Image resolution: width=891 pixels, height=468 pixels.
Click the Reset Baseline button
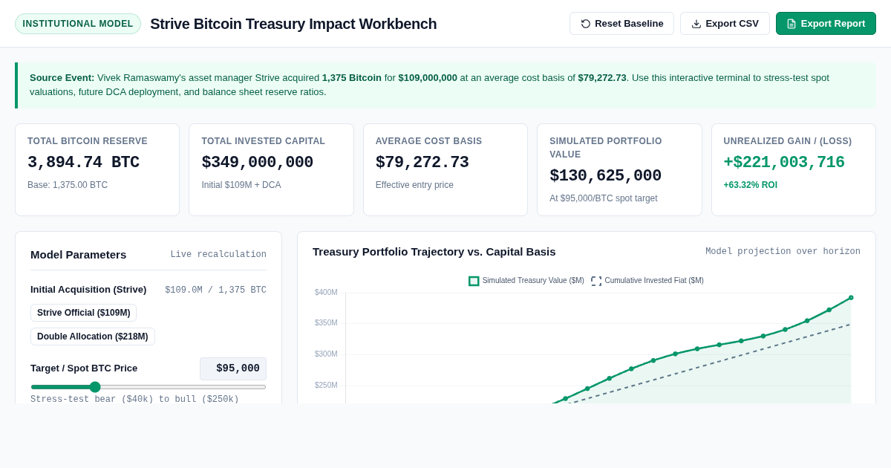tap(621, 23)
